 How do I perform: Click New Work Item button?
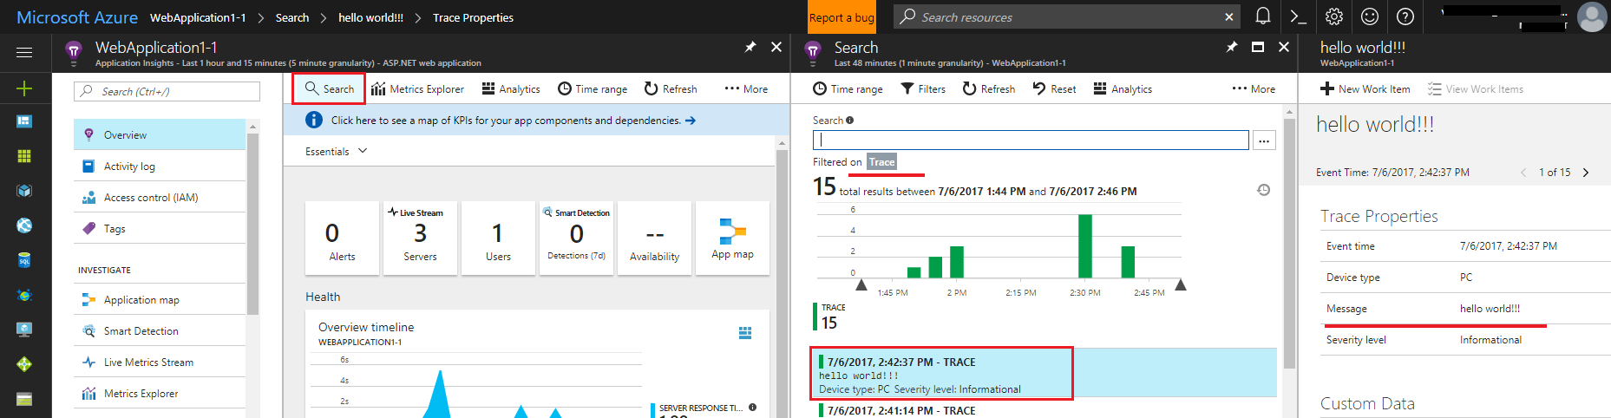coord(1365,88)
